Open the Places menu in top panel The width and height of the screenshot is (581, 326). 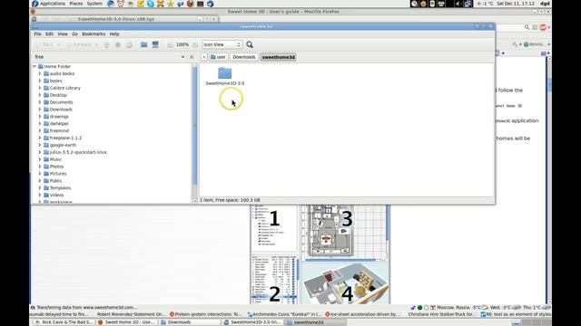tap(76, 4)
